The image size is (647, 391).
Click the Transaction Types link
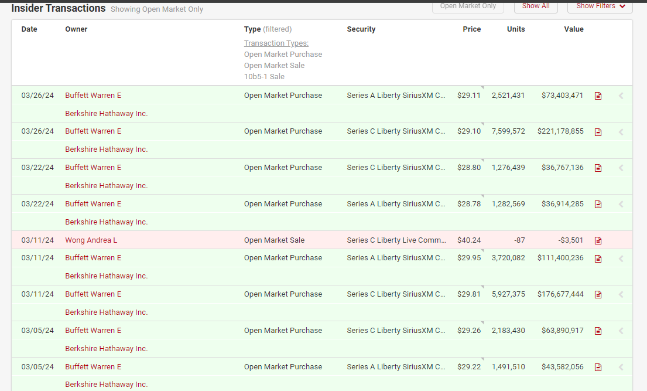[x=276, y=43]
